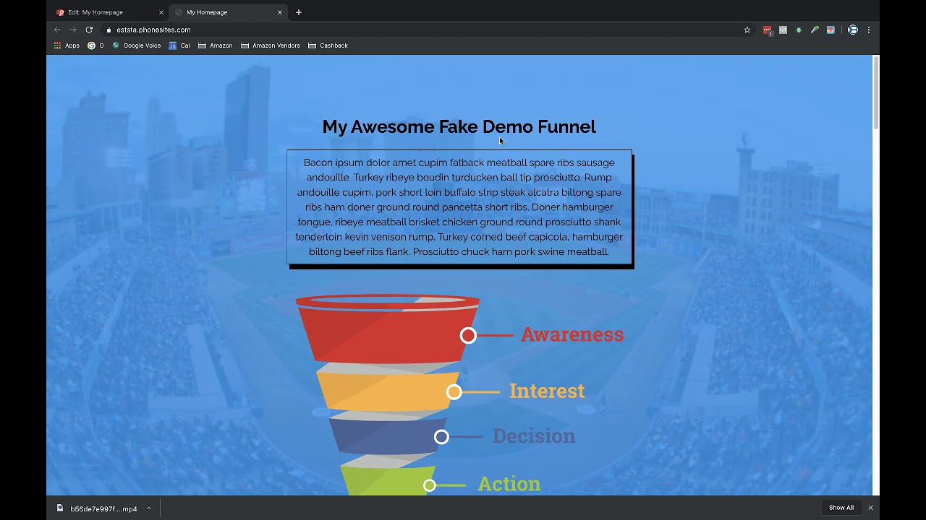This screenshot has height=520, width=926.
Task: Close the active My Homepage tab
Action: click(280, 12)
